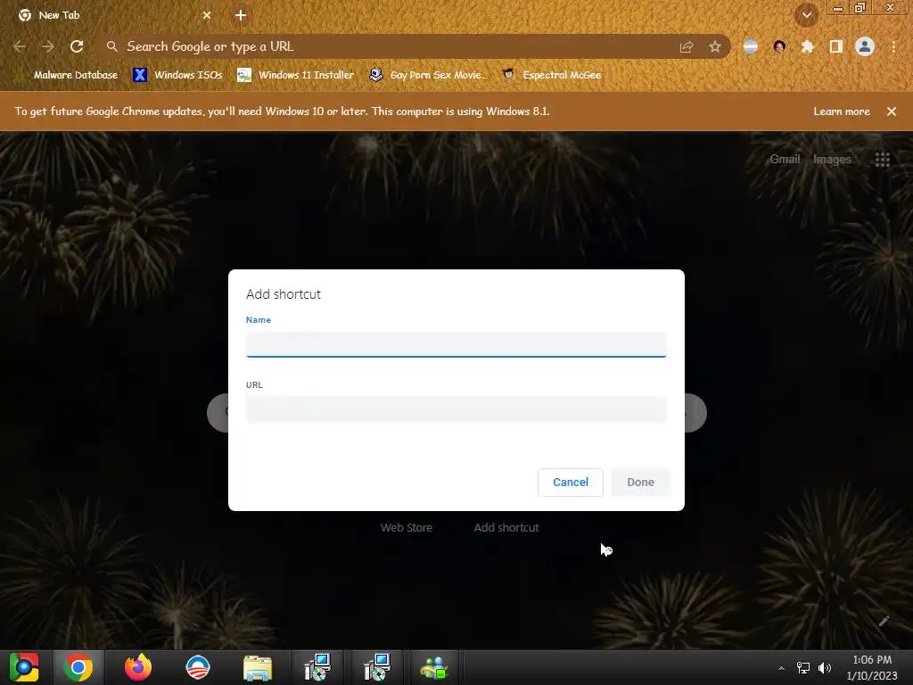The height and width of the screenshot is (685, 913).
Task: Open the second installer setup taskbar icon
Action: 377,667
